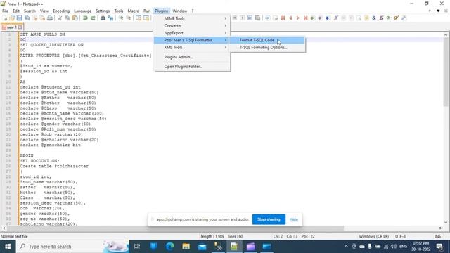Open the Window menu
Screen dimensions: 450x253
[180, 11]
